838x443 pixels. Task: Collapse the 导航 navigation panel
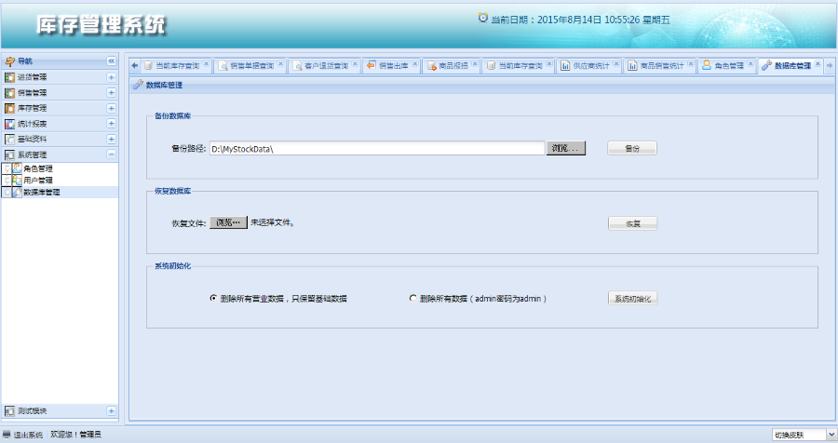pos(111,60)
